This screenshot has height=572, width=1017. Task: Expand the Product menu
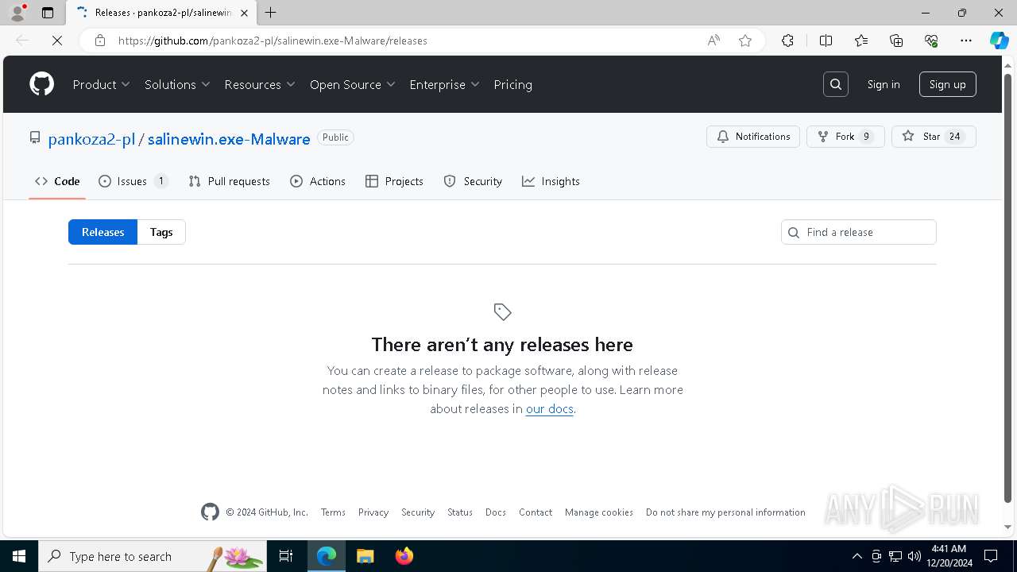coord(102,84)
